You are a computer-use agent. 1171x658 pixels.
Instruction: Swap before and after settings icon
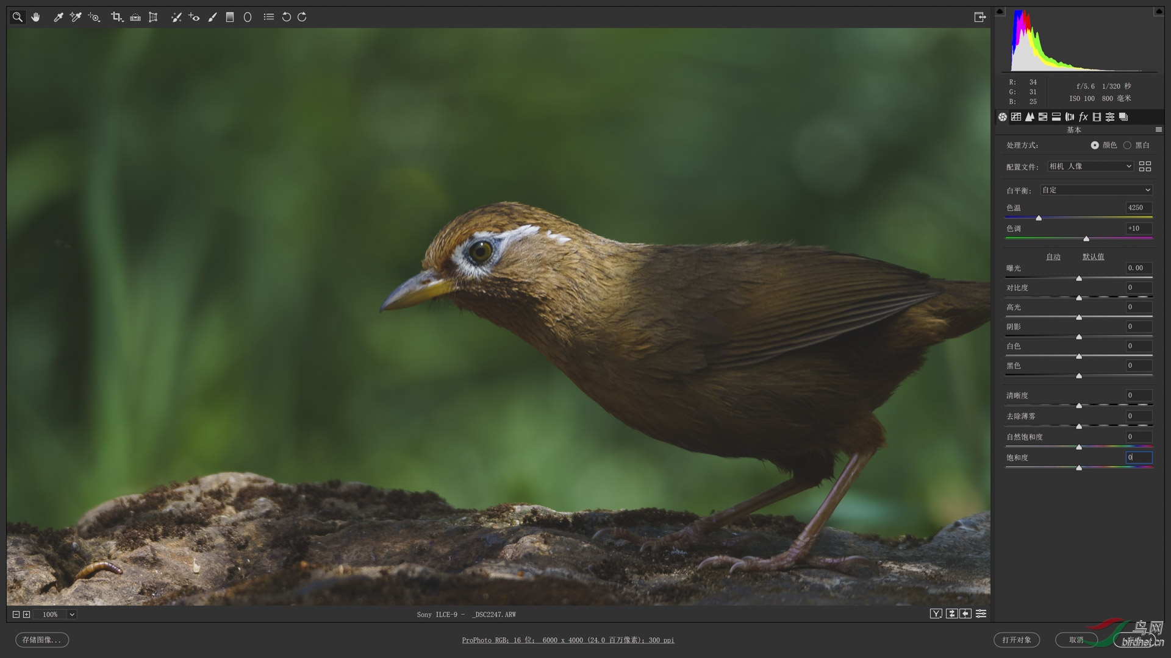coord(951,614)
